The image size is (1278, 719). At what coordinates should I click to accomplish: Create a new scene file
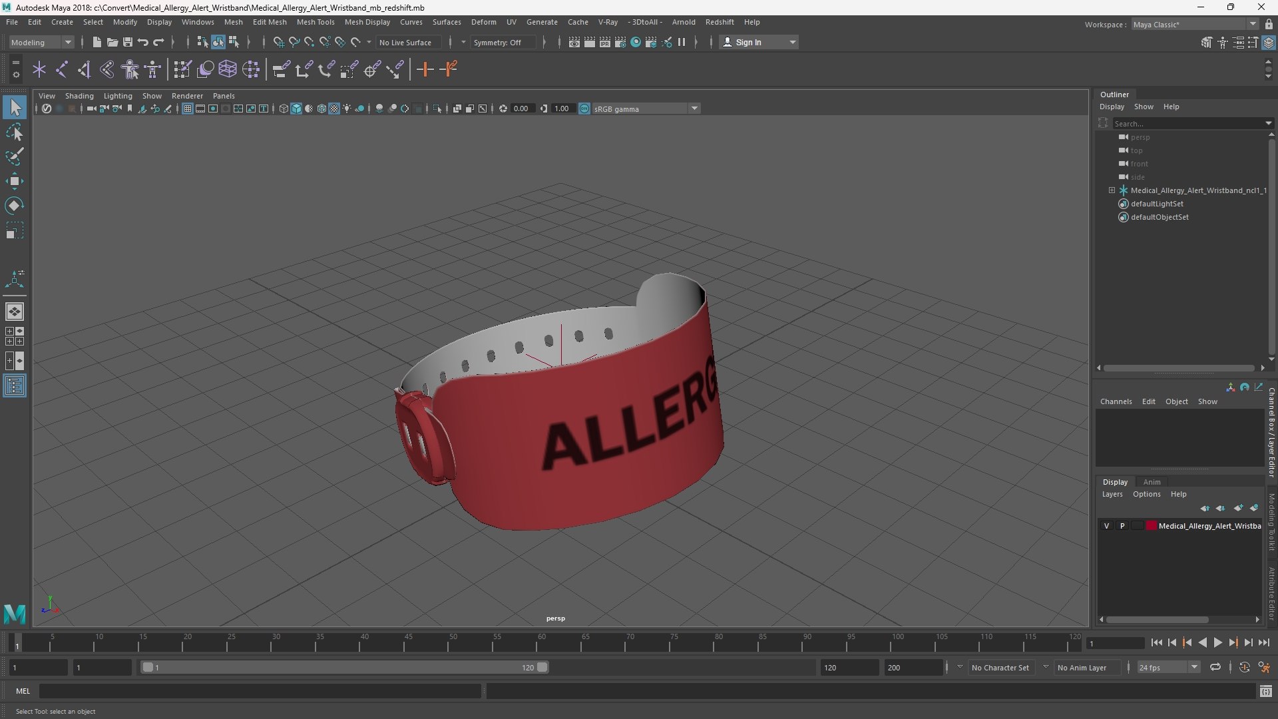coord(97,42)
